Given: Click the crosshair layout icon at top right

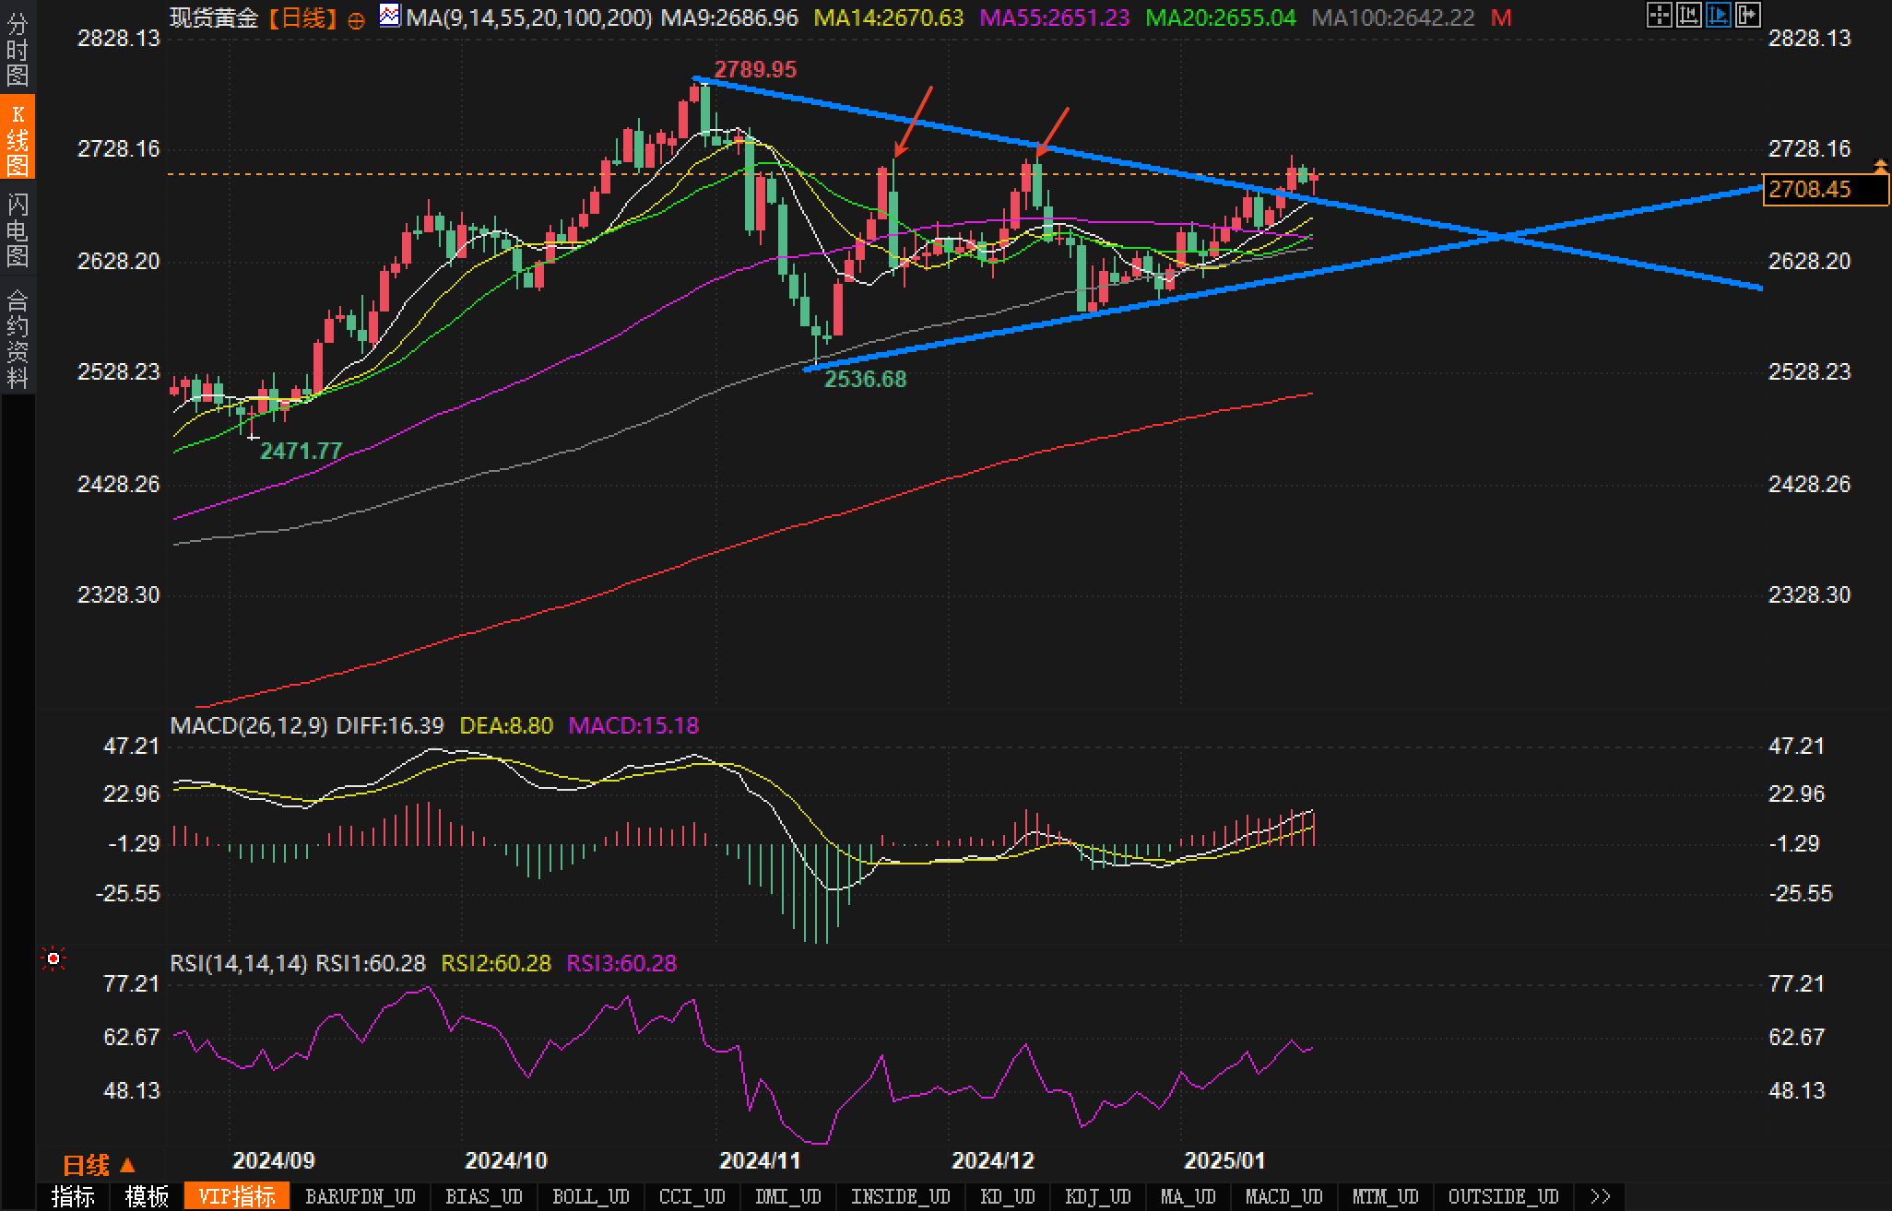Looking at the screenshot, I should click(x=1659, y=15).
